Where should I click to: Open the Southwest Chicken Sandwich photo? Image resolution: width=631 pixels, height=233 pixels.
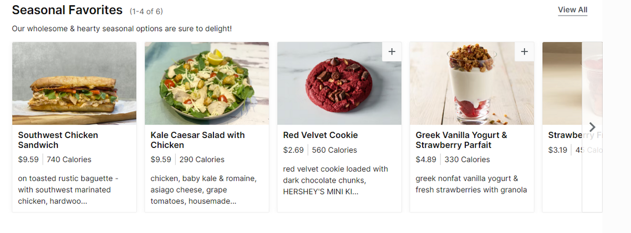pos(74,83)
